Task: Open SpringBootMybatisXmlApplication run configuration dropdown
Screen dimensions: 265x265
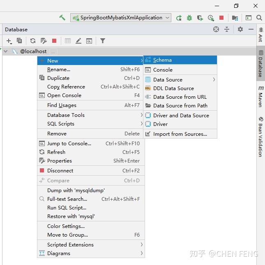Action: (121, 18)
